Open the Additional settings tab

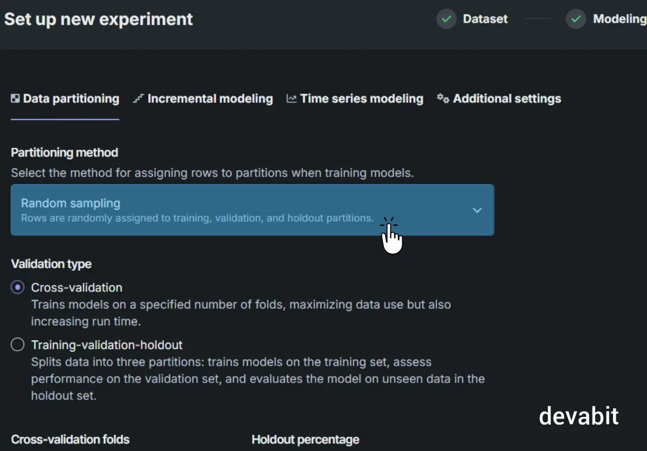499,99
